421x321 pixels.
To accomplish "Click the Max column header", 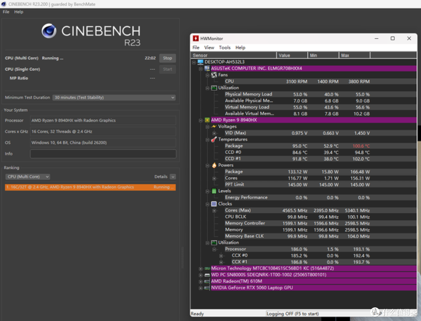I will coord(354,55).
